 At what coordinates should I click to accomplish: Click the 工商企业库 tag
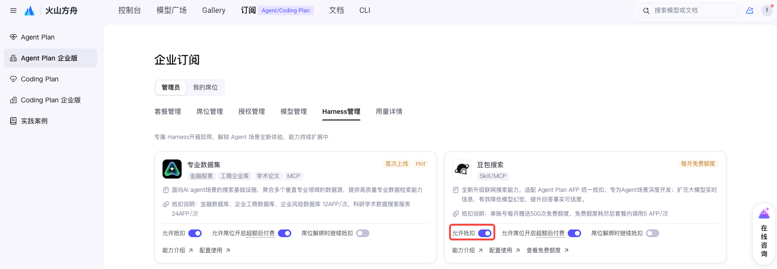tap(235, 176)
